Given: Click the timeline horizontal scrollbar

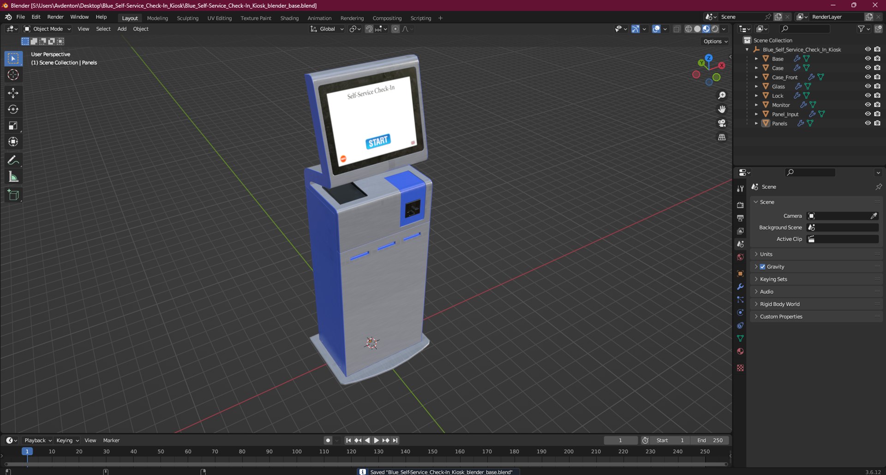Looking at the screenshot, I should click(x=365, y=464).
